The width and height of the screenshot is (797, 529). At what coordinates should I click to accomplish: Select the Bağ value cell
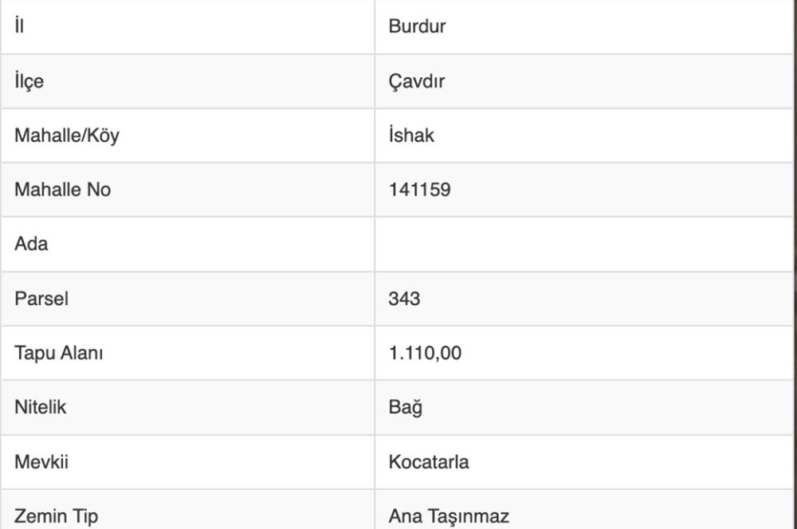tap(584, 408)
